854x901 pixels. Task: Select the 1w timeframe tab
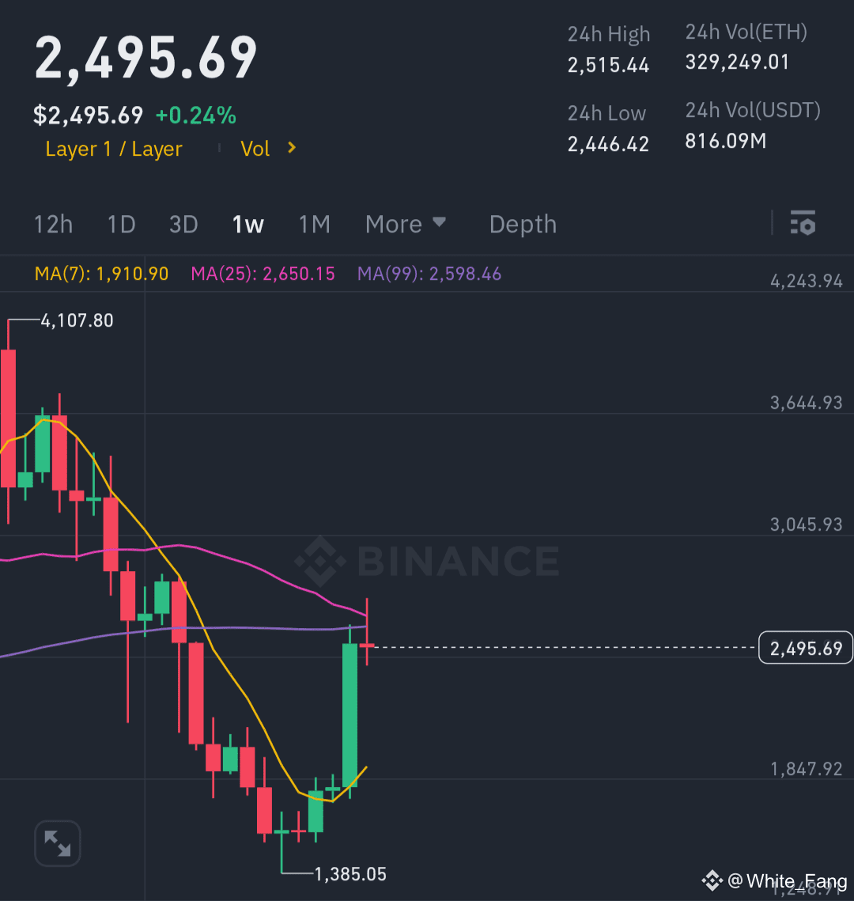click(x=248, y=224)
